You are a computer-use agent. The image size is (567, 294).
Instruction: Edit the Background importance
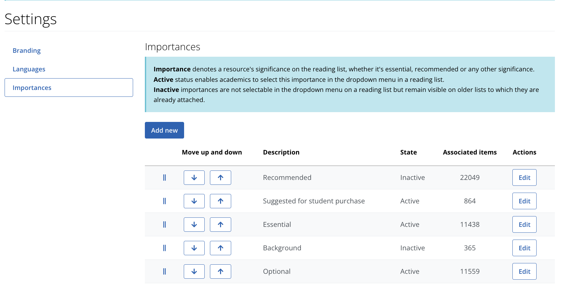pyautogui.click(x=524, y=248)
